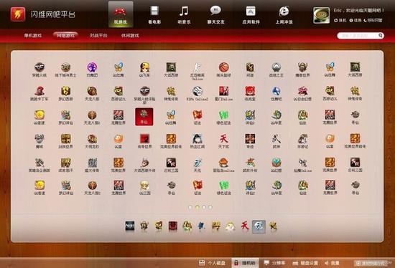Open 个人磁盘 personal disk in bottom bar
The image size is (395, 268).
click(x=213, y=263)
